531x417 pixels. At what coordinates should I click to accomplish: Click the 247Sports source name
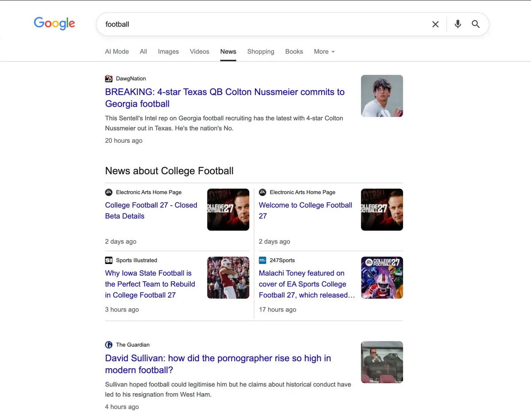point(282,260)
